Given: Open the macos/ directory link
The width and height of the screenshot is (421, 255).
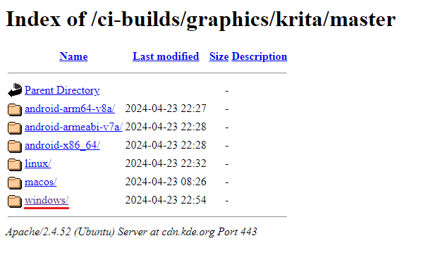Looking at the screenshot, I should tap(41, 182).
